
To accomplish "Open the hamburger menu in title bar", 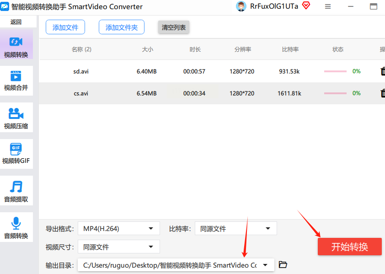I will (328, 7).
